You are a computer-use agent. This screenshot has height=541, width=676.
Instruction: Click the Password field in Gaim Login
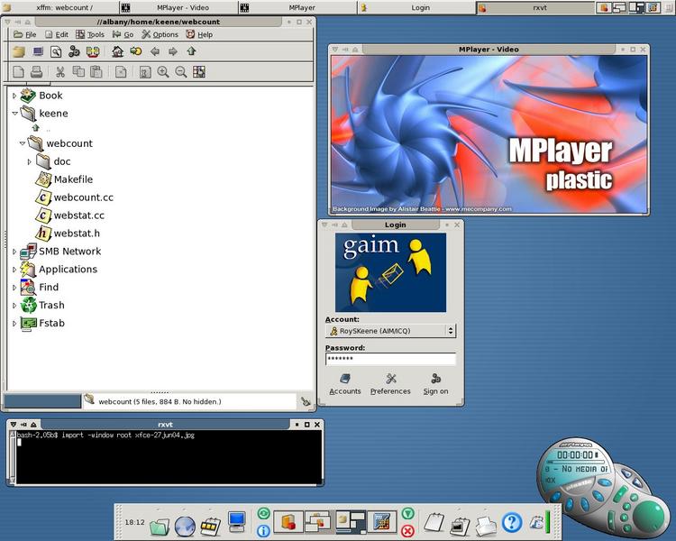pyautogui.click(x=390, y=359)
